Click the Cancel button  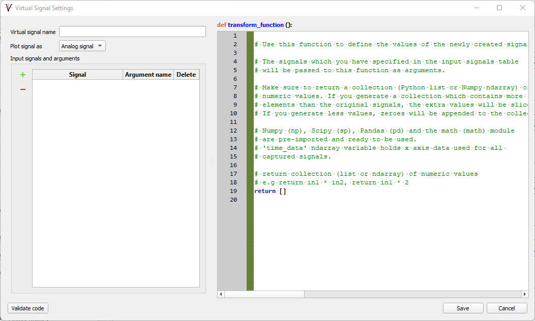(x=507, y=308)
